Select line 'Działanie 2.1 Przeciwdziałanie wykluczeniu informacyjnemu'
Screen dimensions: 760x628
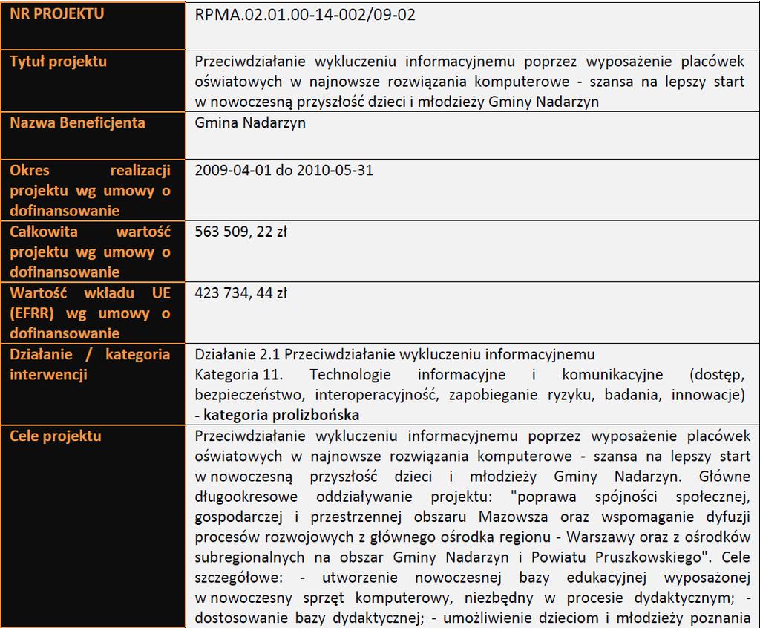coord(395,355)
